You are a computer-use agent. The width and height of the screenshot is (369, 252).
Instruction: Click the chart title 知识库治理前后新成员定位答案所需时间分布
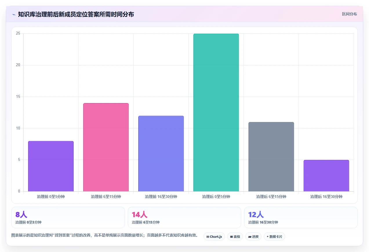click(76, 14)
